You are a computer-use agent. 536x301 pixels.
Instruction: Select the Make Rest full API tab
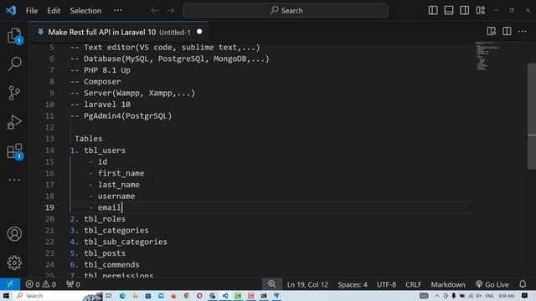pos(118,32)
